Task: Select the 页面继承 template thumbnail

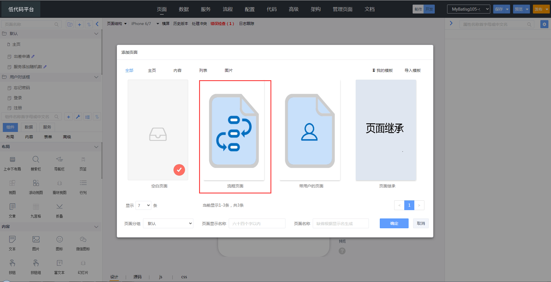Action: coord(386,130)
